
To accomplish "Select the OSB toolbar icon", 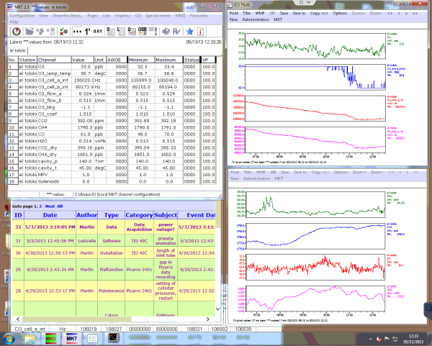I will tap(142, 31).
